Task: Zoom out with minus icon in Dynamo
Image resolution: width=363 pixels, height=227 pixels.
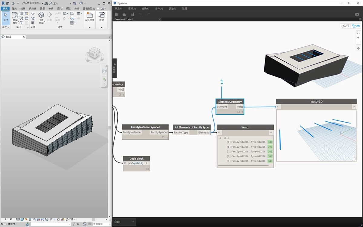Action: [358, 42]
